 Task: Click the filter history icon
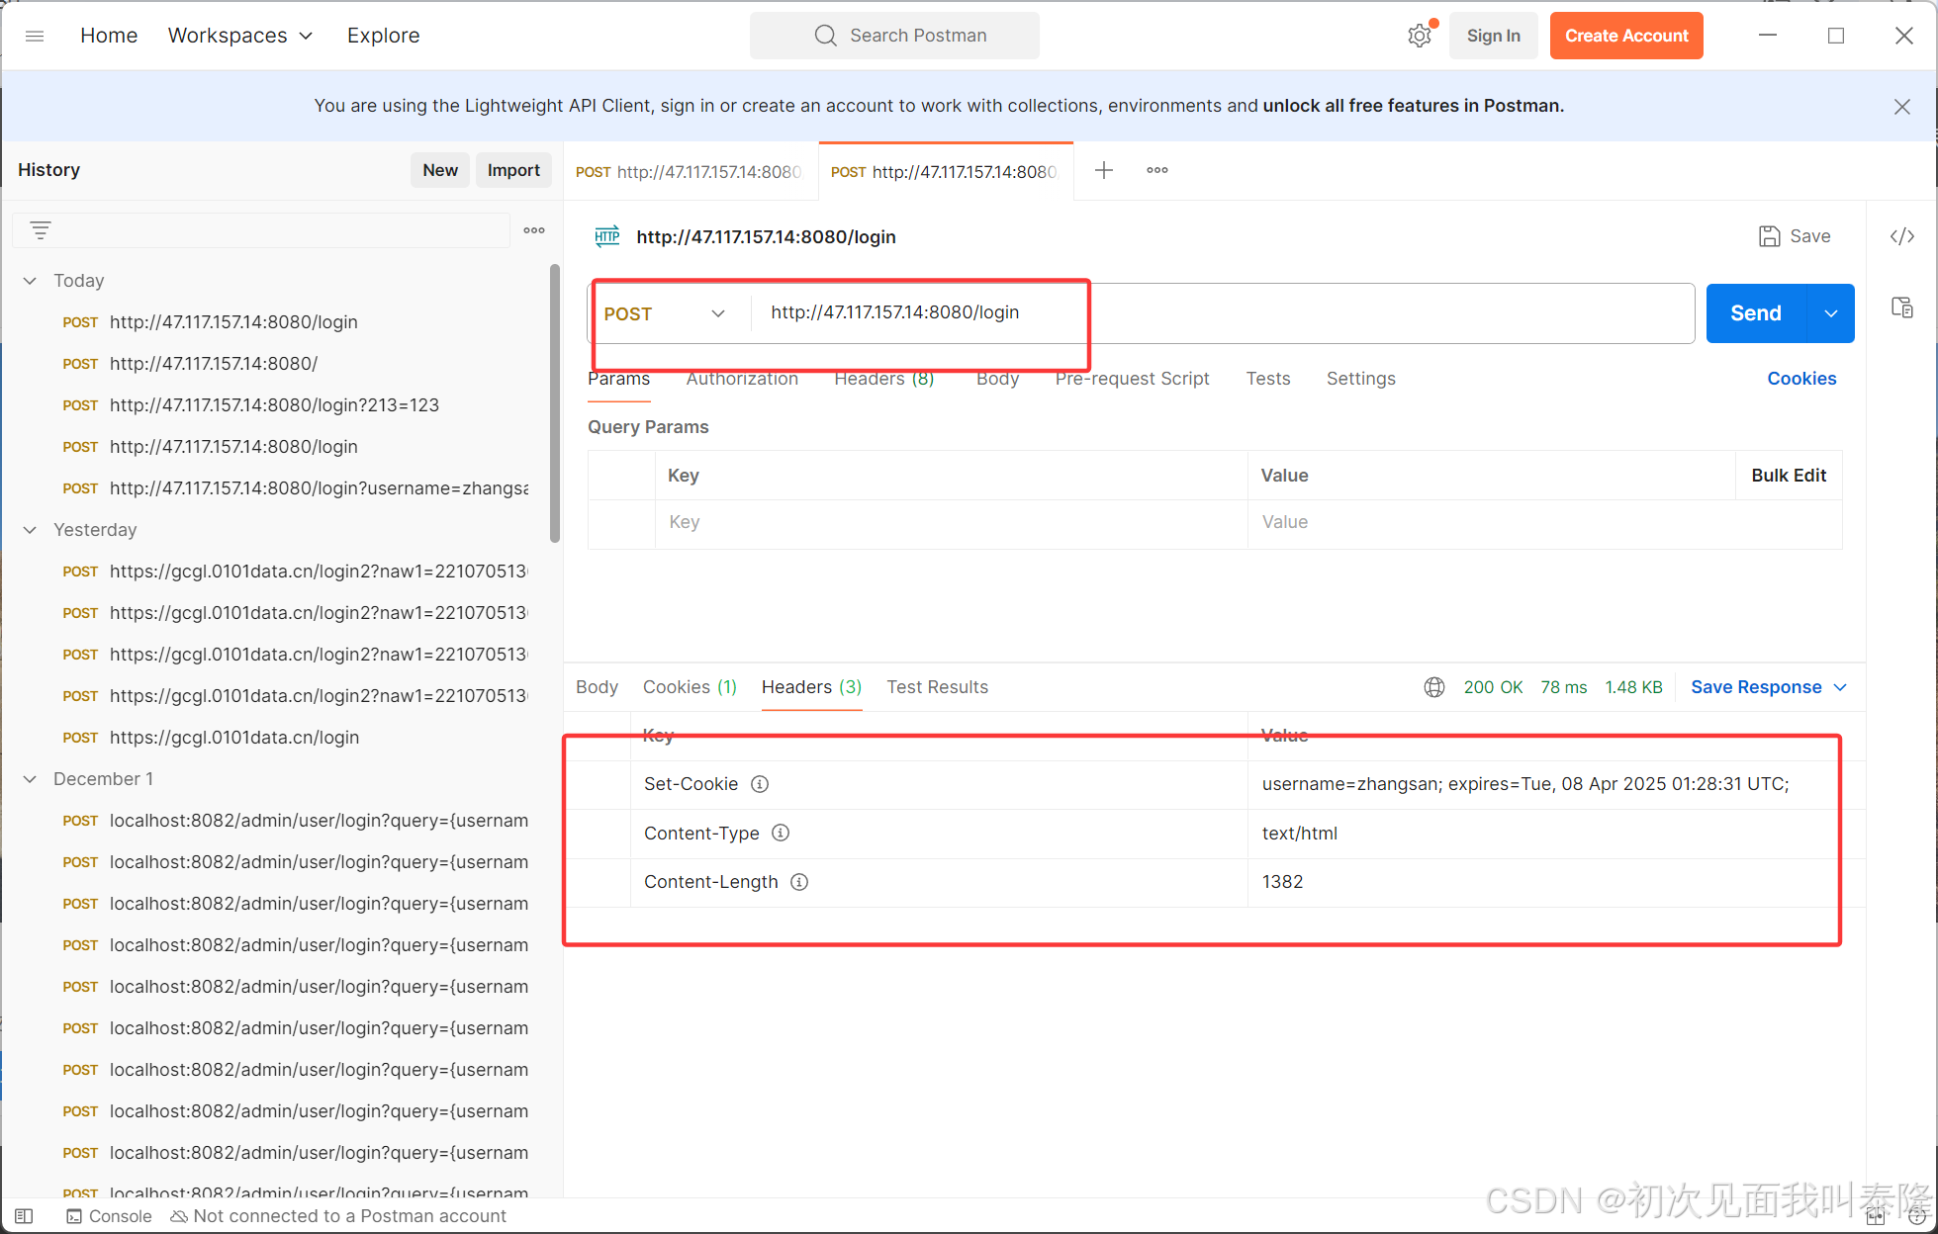[41, 230]
